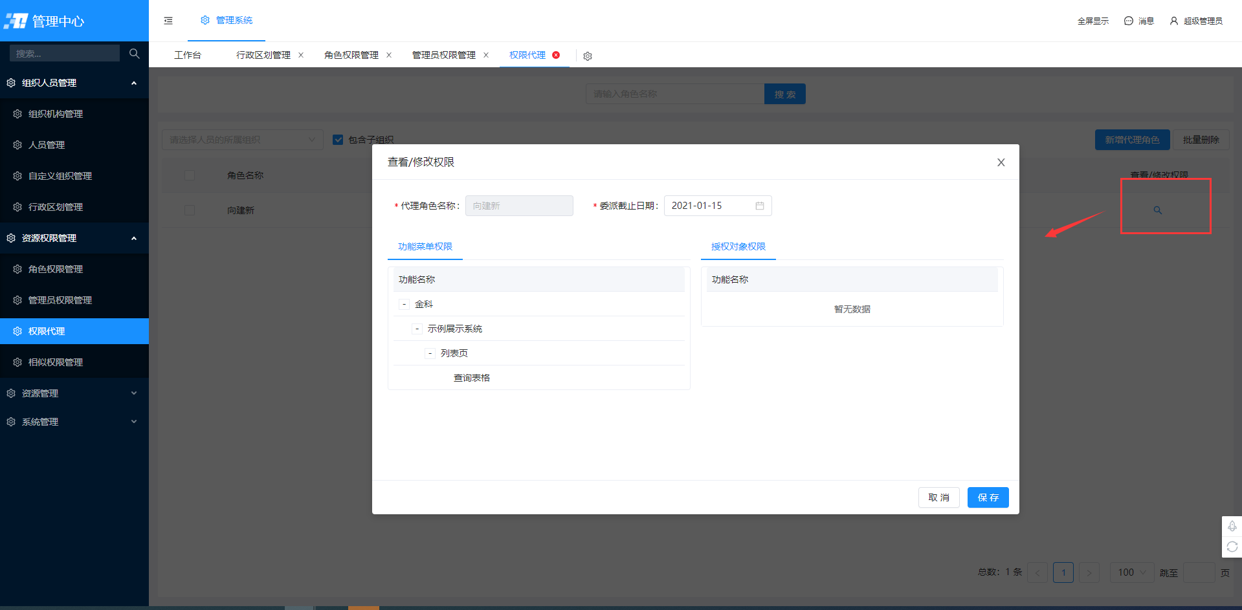
Task: Collapse the 组织人员管理 menu group
Action: (x=74, y=83)
